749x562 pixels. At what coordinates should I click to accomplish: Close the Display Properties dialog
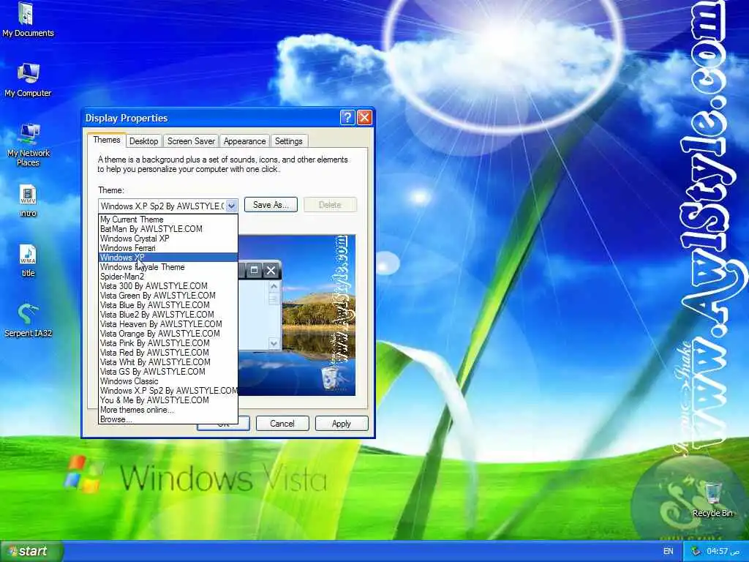click(x=364, y=118)
